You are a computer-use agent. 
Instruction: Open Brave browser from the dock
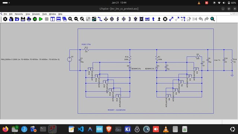coord(109,129)
